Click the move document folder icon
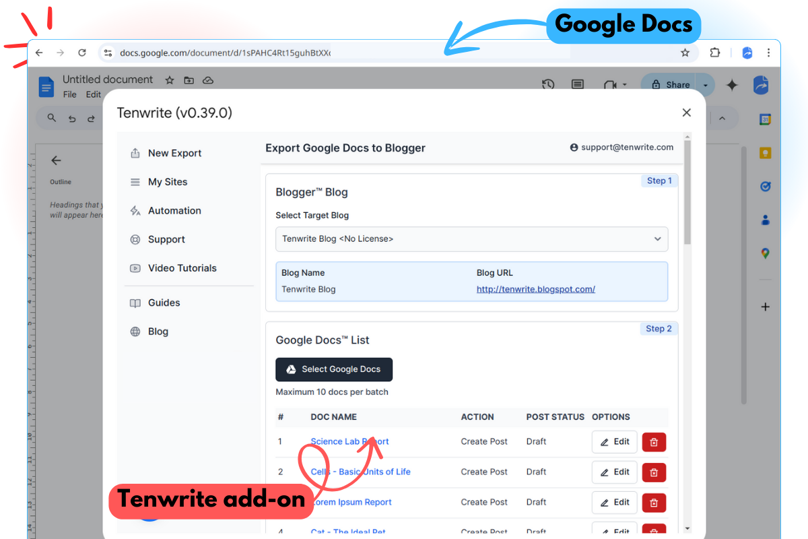Image resolution: width=808 pixels, height=539 pixels. tap(189, 80)
